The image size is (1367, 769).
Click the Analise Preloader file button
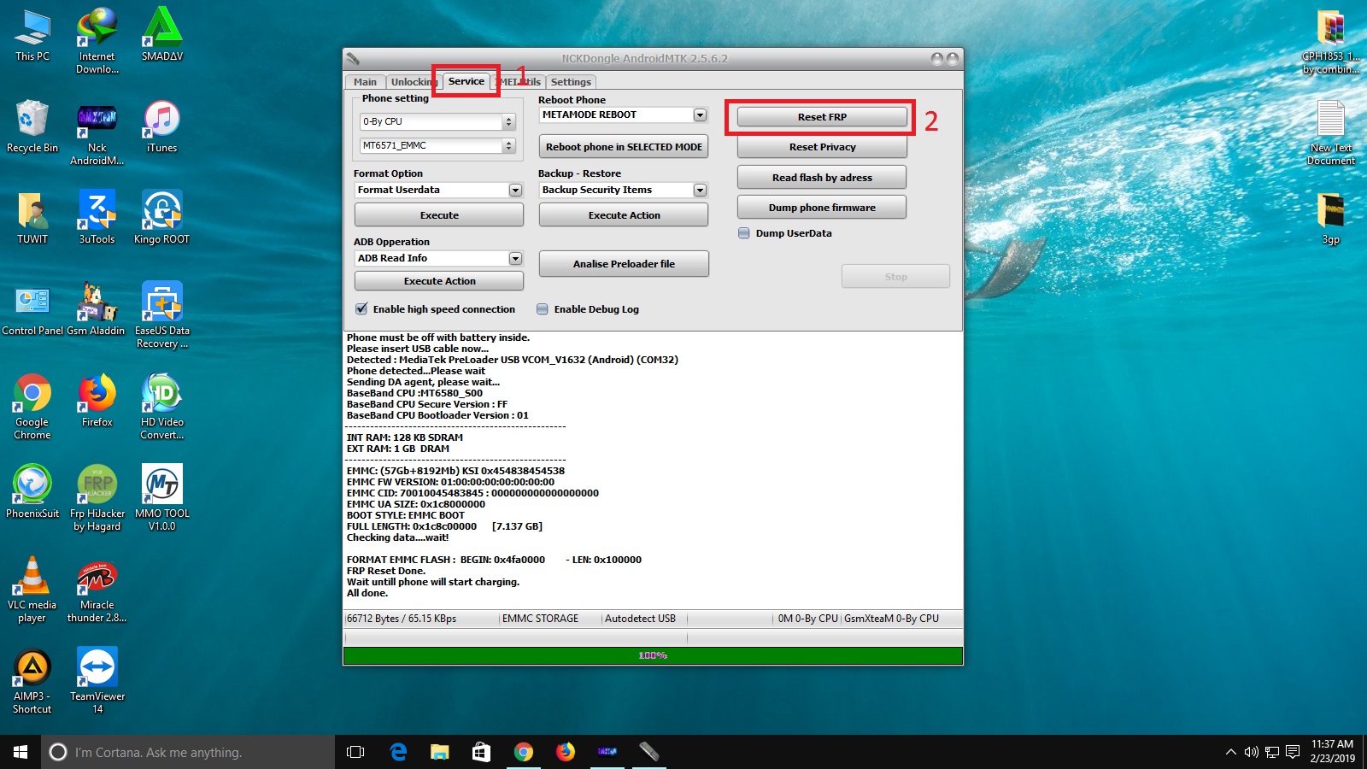624,264
